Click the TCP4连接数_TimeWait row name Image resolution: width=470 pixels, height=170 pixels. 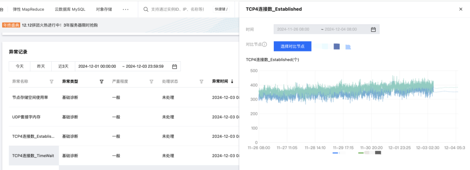[x=33, y=156]
